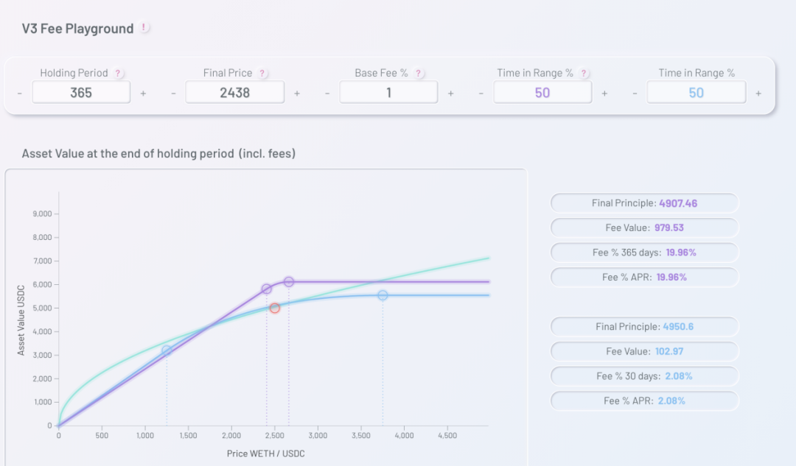The height and width of the screenshot is (466, 796).
Task: Decrease the Final Price value
Action: [174, 93]
